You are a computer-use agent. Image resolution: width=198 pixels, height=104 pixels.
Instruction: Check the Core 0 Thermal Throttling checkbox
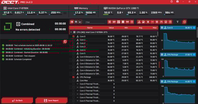[x=73, y=84]
